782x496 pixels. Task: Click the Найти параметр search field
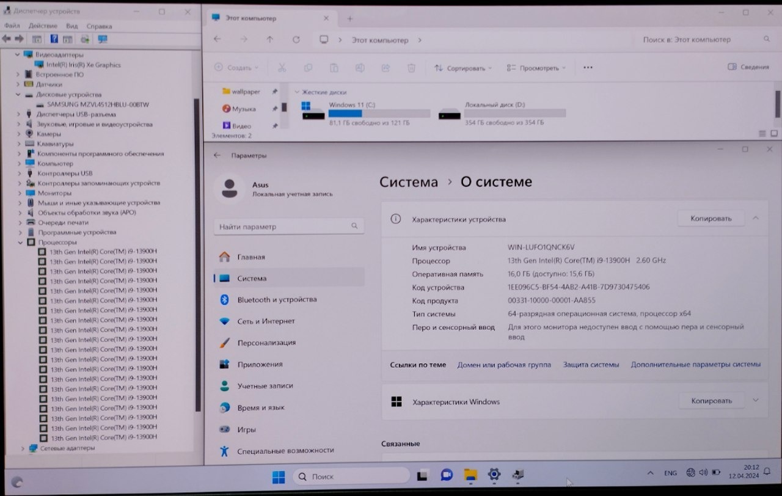coord(289,227)
